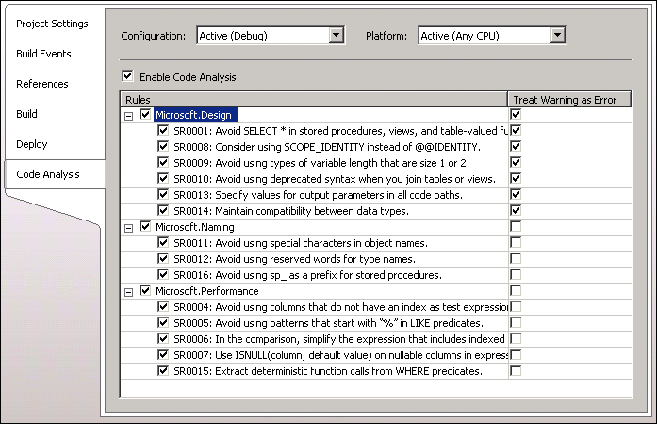Check Treat Warning as Error for SR0012
This screenshot has width=657, height=424.
coord(516,258)
